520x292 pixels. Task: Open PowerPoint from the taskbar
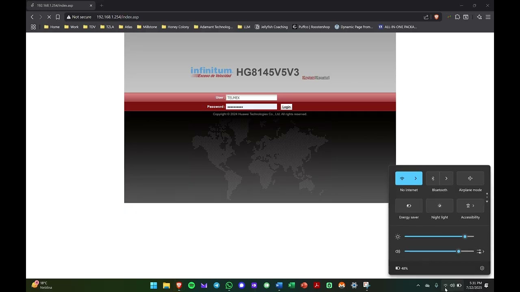304,286
